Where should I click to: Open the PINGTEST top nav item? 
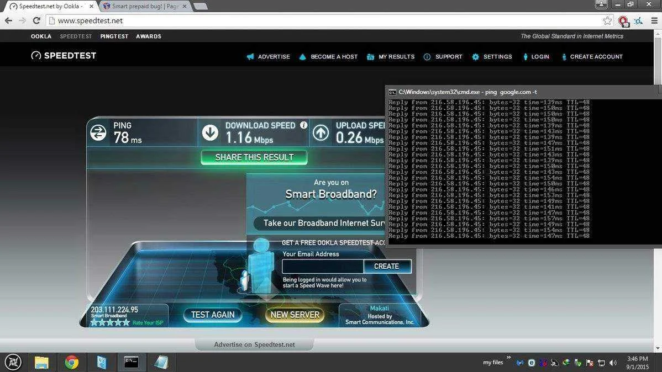pyautogui.click(x=114, y=36)
